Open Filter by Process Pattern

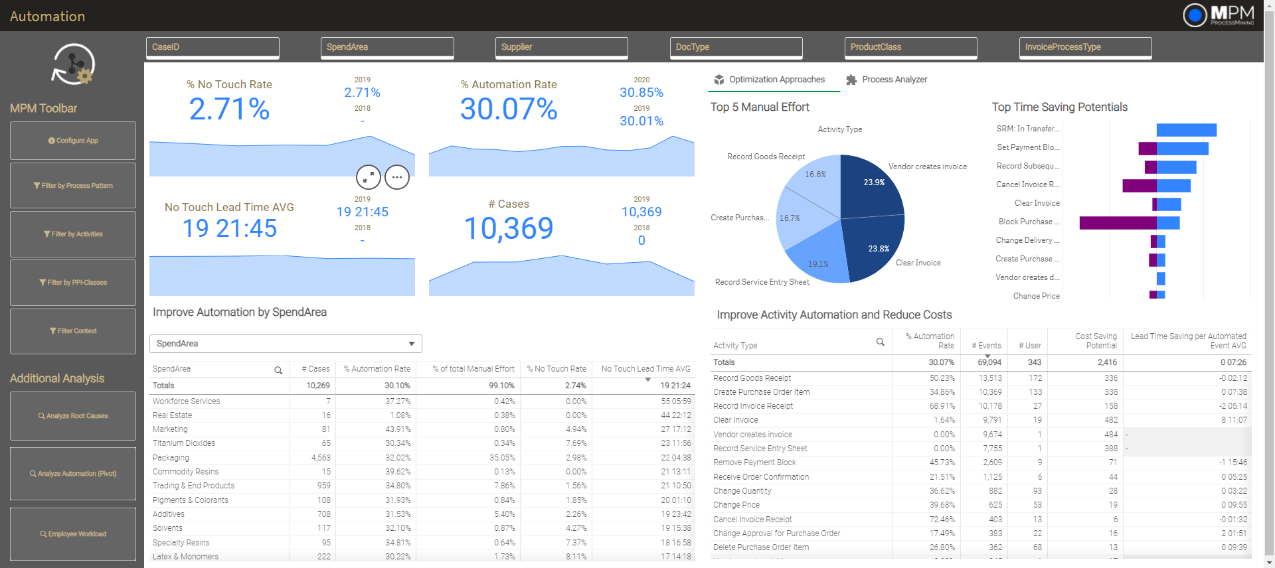[x=73, y=186]
